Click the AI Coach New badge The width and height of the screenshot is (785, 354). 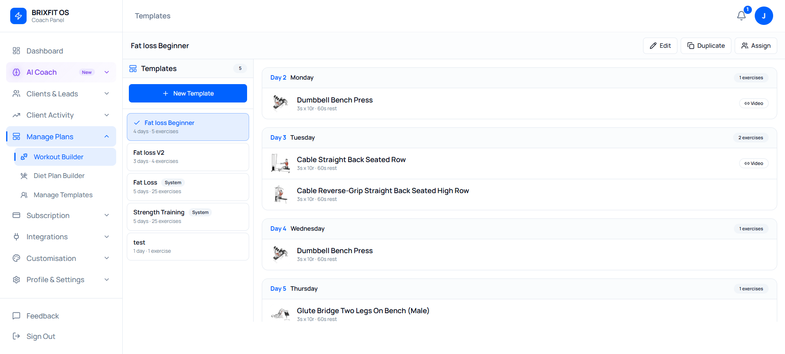pos(87,72)
